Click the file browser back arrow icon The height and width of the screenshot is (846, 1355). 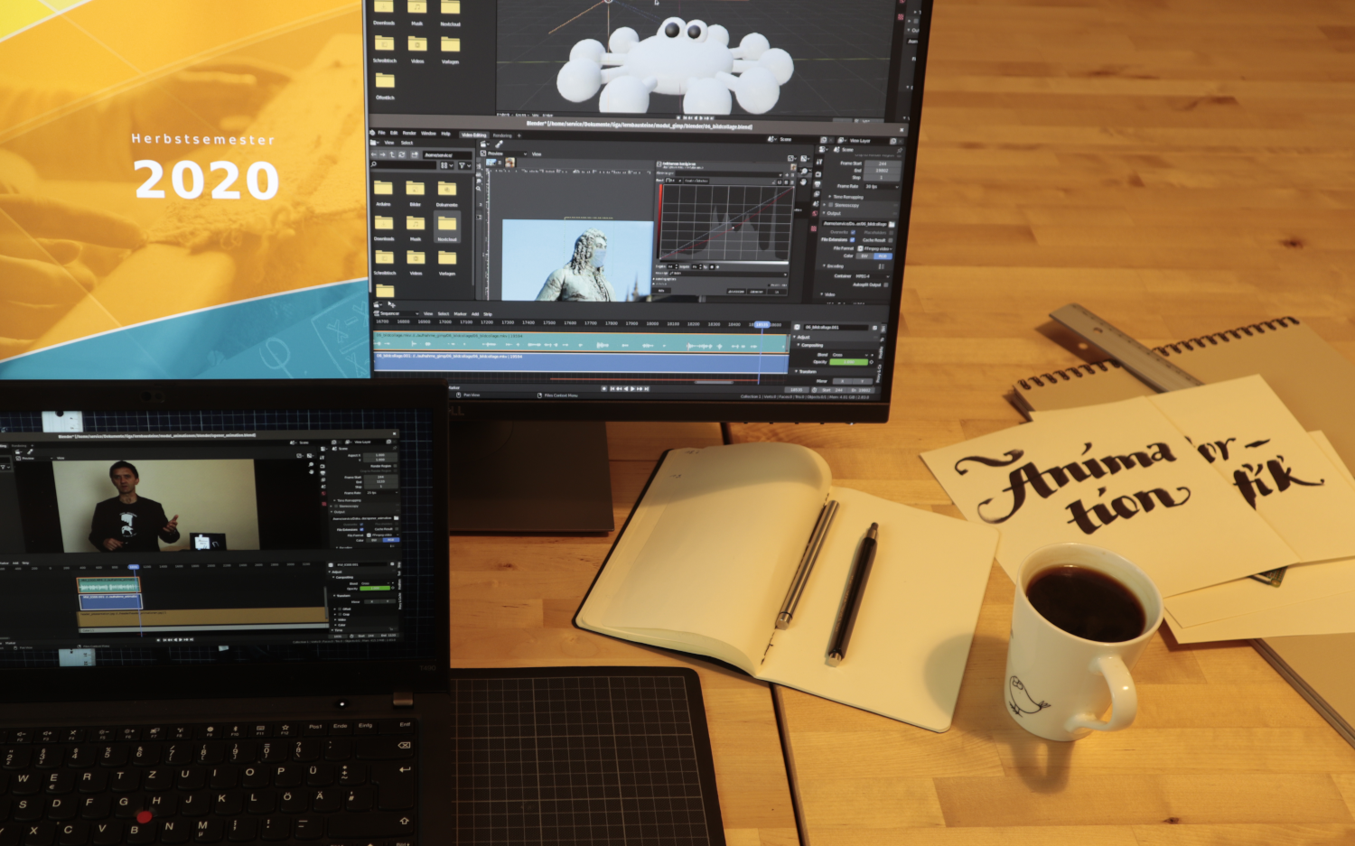[373, 154]
